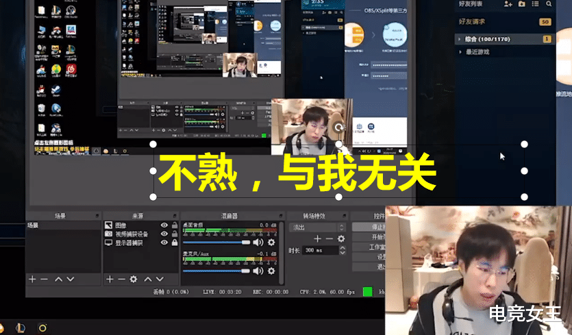Open 麦克风/Aux audio settings gear
The width and height of the screenshot is (572, 335).
coord(271,271)
